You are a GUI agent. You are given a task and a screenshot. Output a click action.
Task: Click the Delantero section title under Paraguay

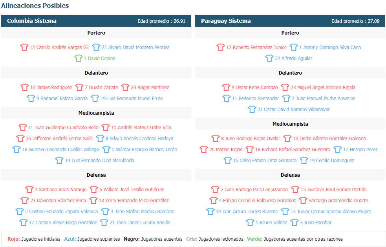[290, 73]
